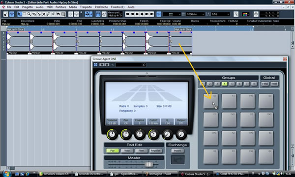Click the MIDI export arrow field under Import
The width and height of the screenshot is (295, 177).
tap(177, 160)
